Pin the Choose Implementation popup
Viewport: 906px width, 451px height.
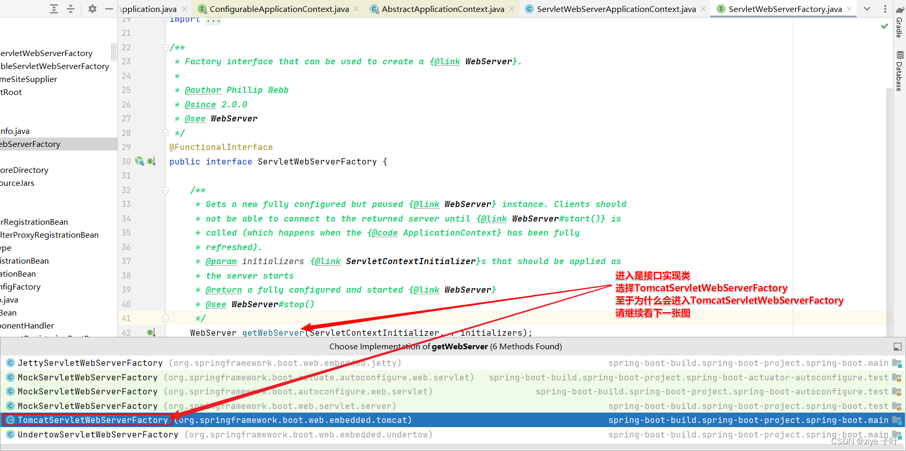pyautogui.click(x=897, y=347)
